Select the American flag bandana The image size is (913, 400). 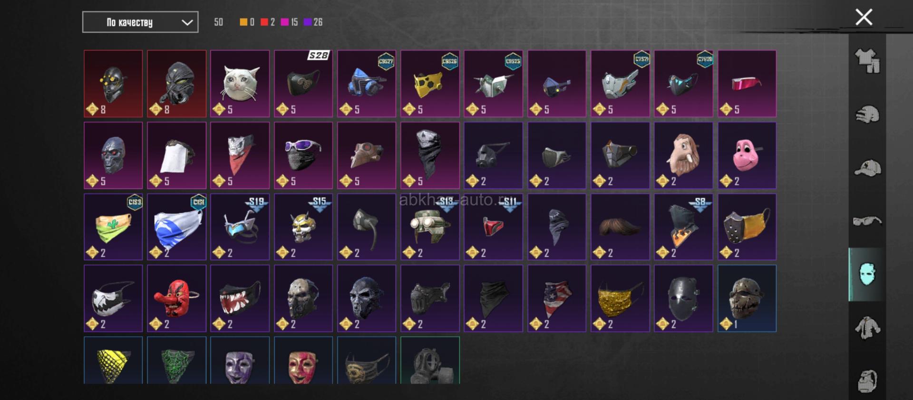click(x=557, y=298)
